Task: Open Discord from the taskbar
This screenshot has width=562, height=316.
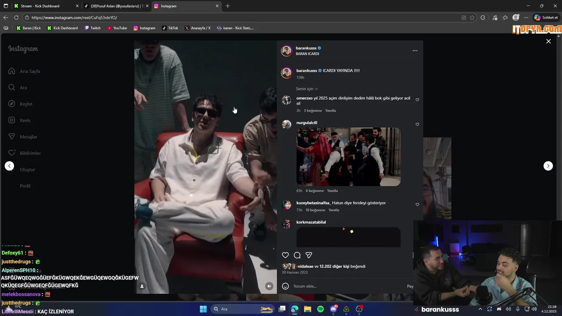Action: pos(334,309)
